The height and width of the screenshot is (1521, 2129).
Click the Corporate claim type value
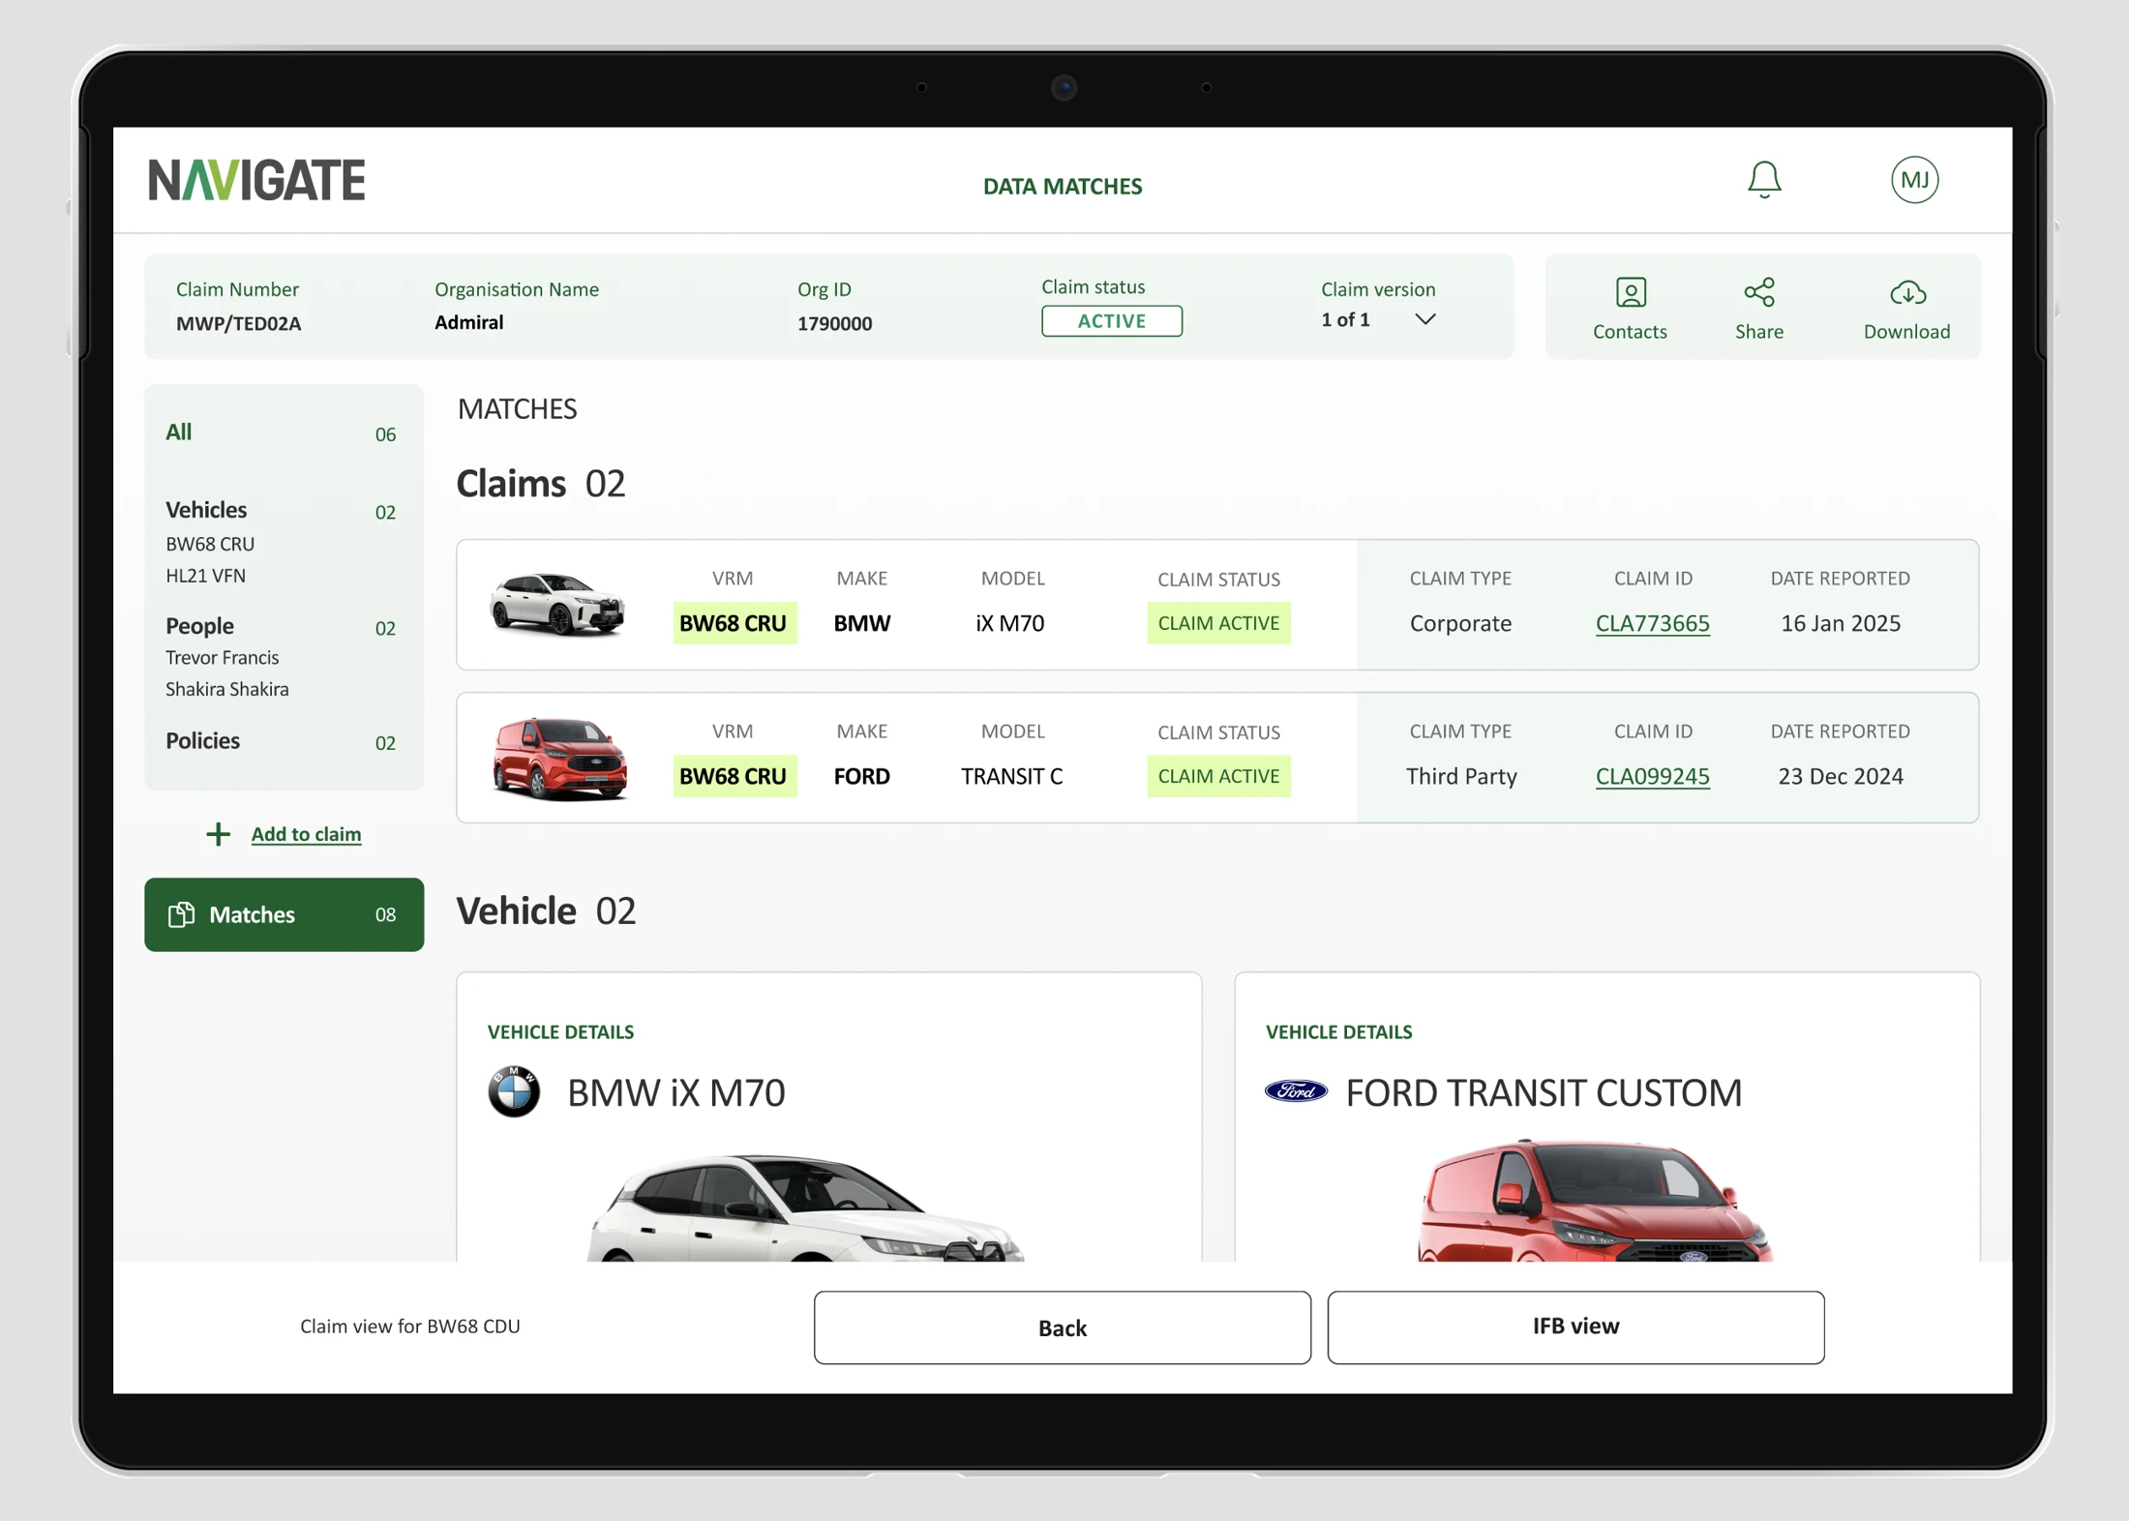pyautogui.click(x=1460, y=623)
